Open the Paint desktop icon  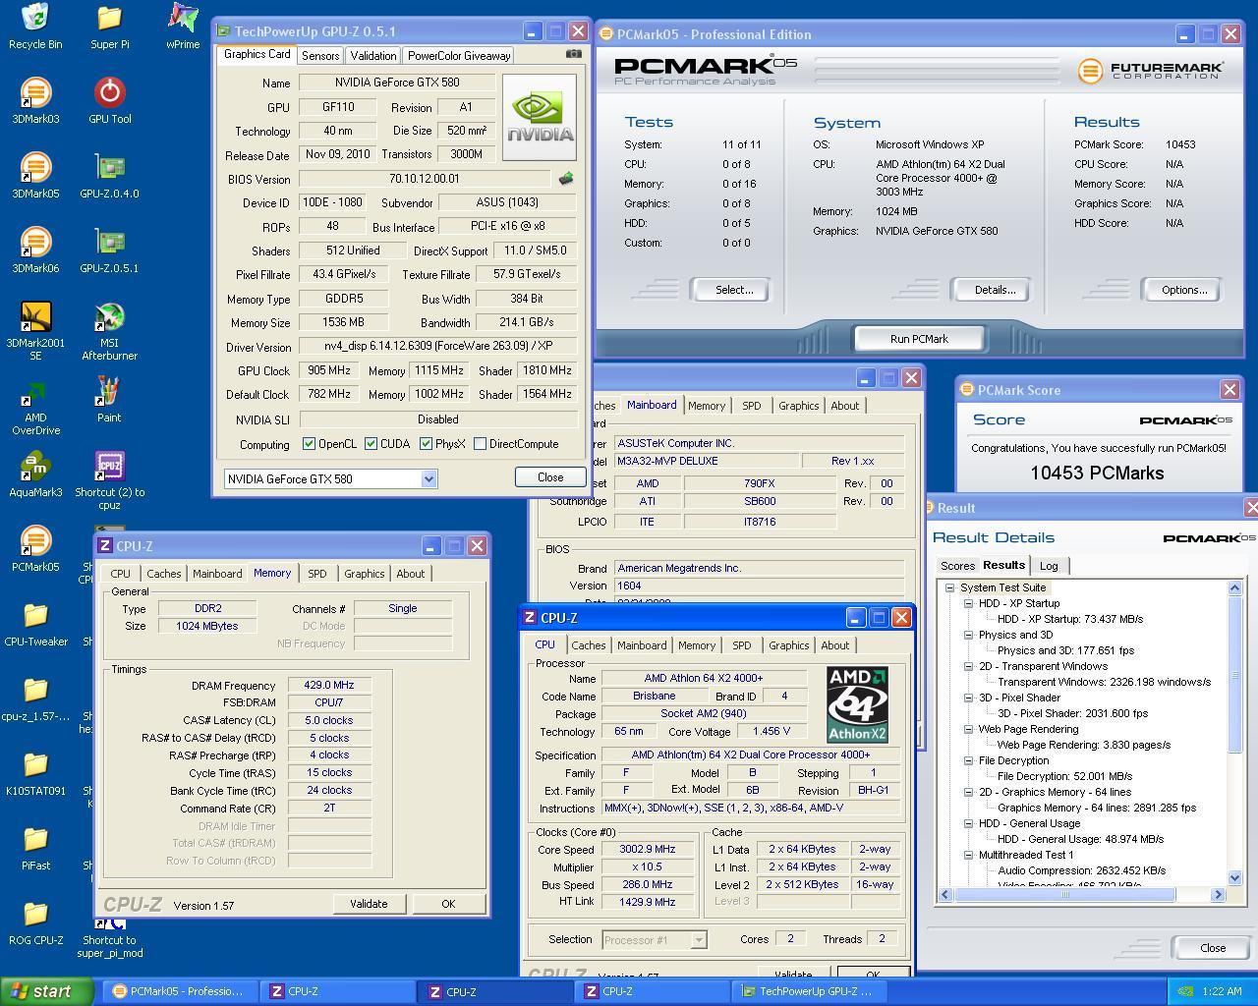click(x=109, y=400)
